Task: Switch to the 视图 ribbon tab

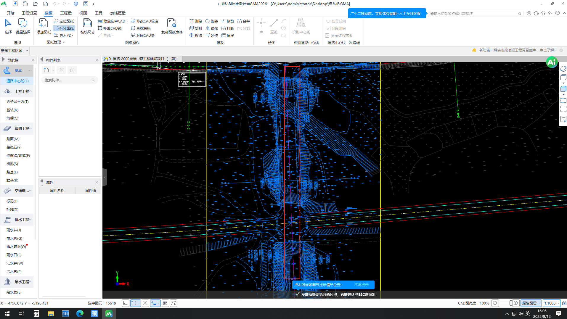Action: pyautogui.click(x=83, y=13)
